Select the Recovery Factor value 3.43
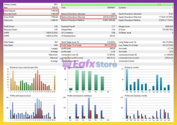The width and height of the screenshot is (177, 125). 56,29
